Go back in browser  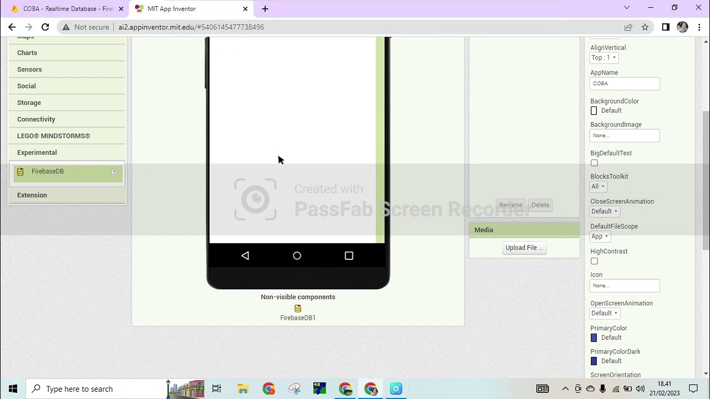coord(12,27)
